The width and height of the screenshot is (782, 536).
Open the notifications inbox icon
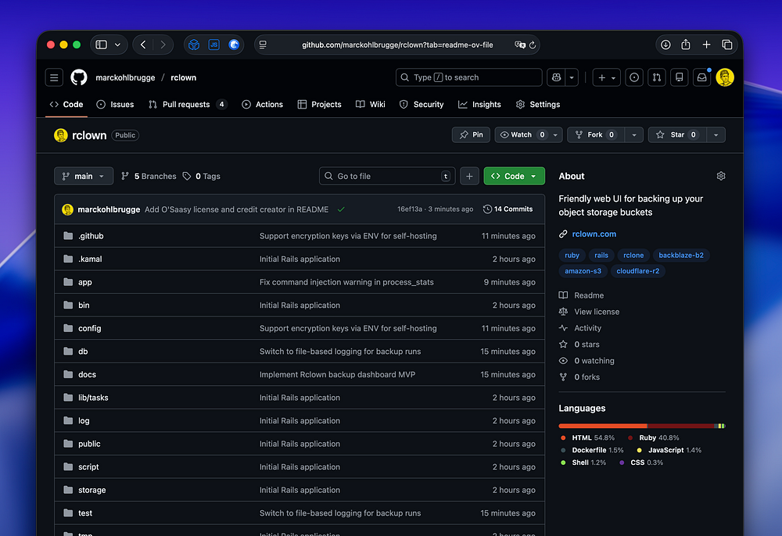coord(702,77)
